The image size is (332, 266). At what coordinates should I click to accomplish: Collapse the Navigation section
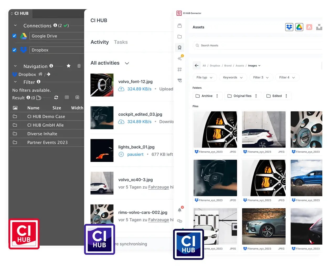click(15, 66)
